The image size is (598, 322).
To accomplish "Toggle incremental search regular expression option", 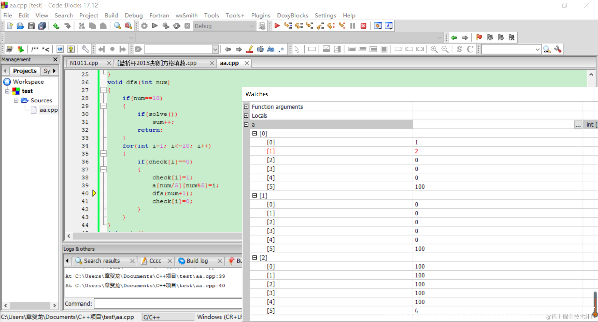I will (281, 49).
